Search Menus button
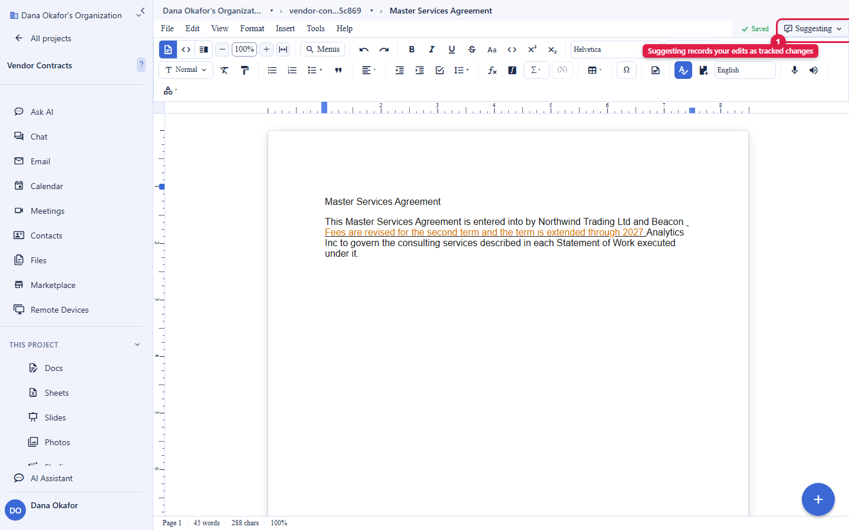 pos(323,49)
